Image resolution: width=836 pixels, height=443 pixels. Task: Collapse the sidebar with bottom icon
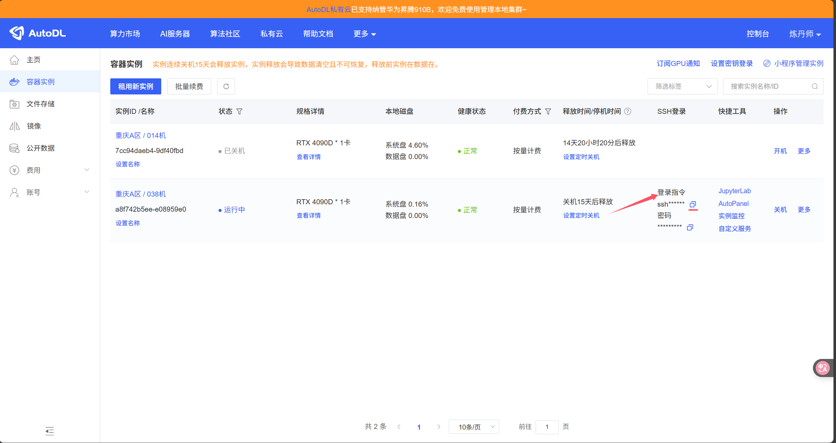[x=50, y=431]
